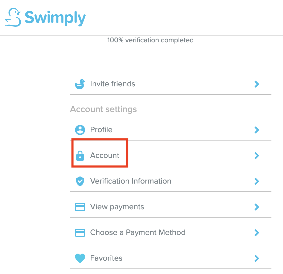Click the Swimply wordmark text
Image resolution: width=283 pixels, height=274 pixels.
tap(55, 18)
